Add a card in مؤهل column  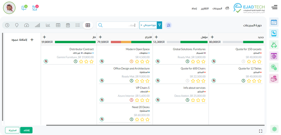[x=156, y=37]
